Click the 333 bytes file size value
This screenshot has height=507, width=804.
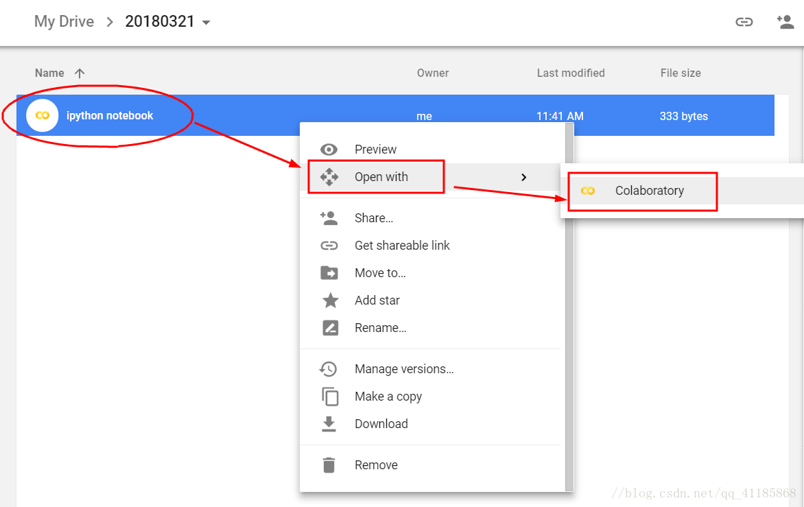point(683,117)
